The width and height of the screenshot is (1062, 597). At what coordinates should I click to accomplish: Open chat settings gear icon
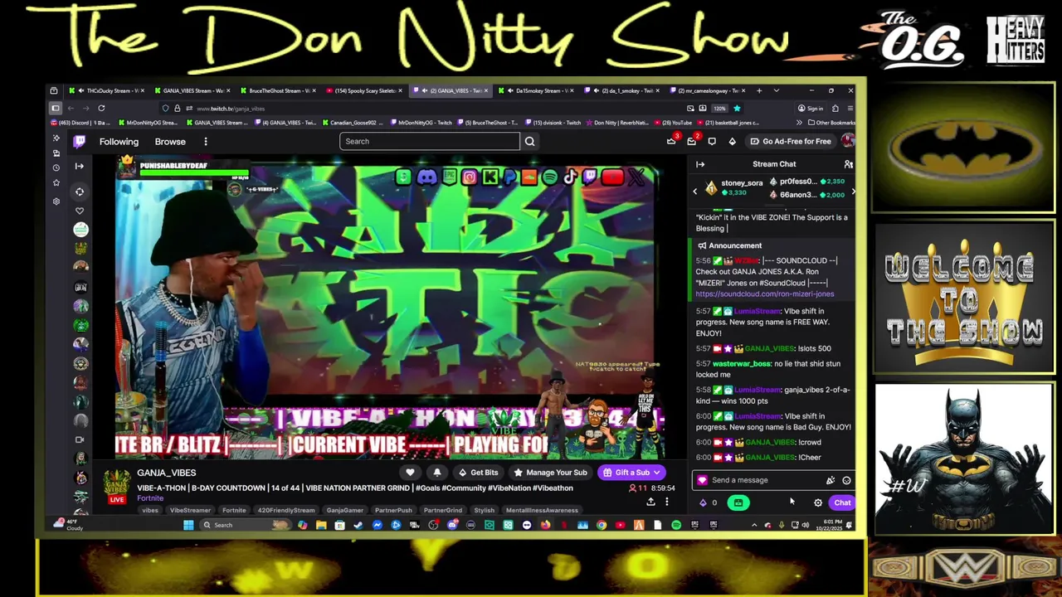pos(818,502)
